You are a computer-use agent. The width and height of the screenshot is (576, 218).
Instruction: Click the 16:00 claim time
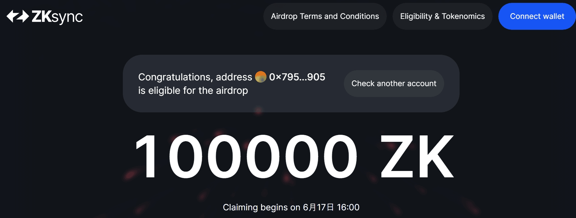click(x=348, y=207)
